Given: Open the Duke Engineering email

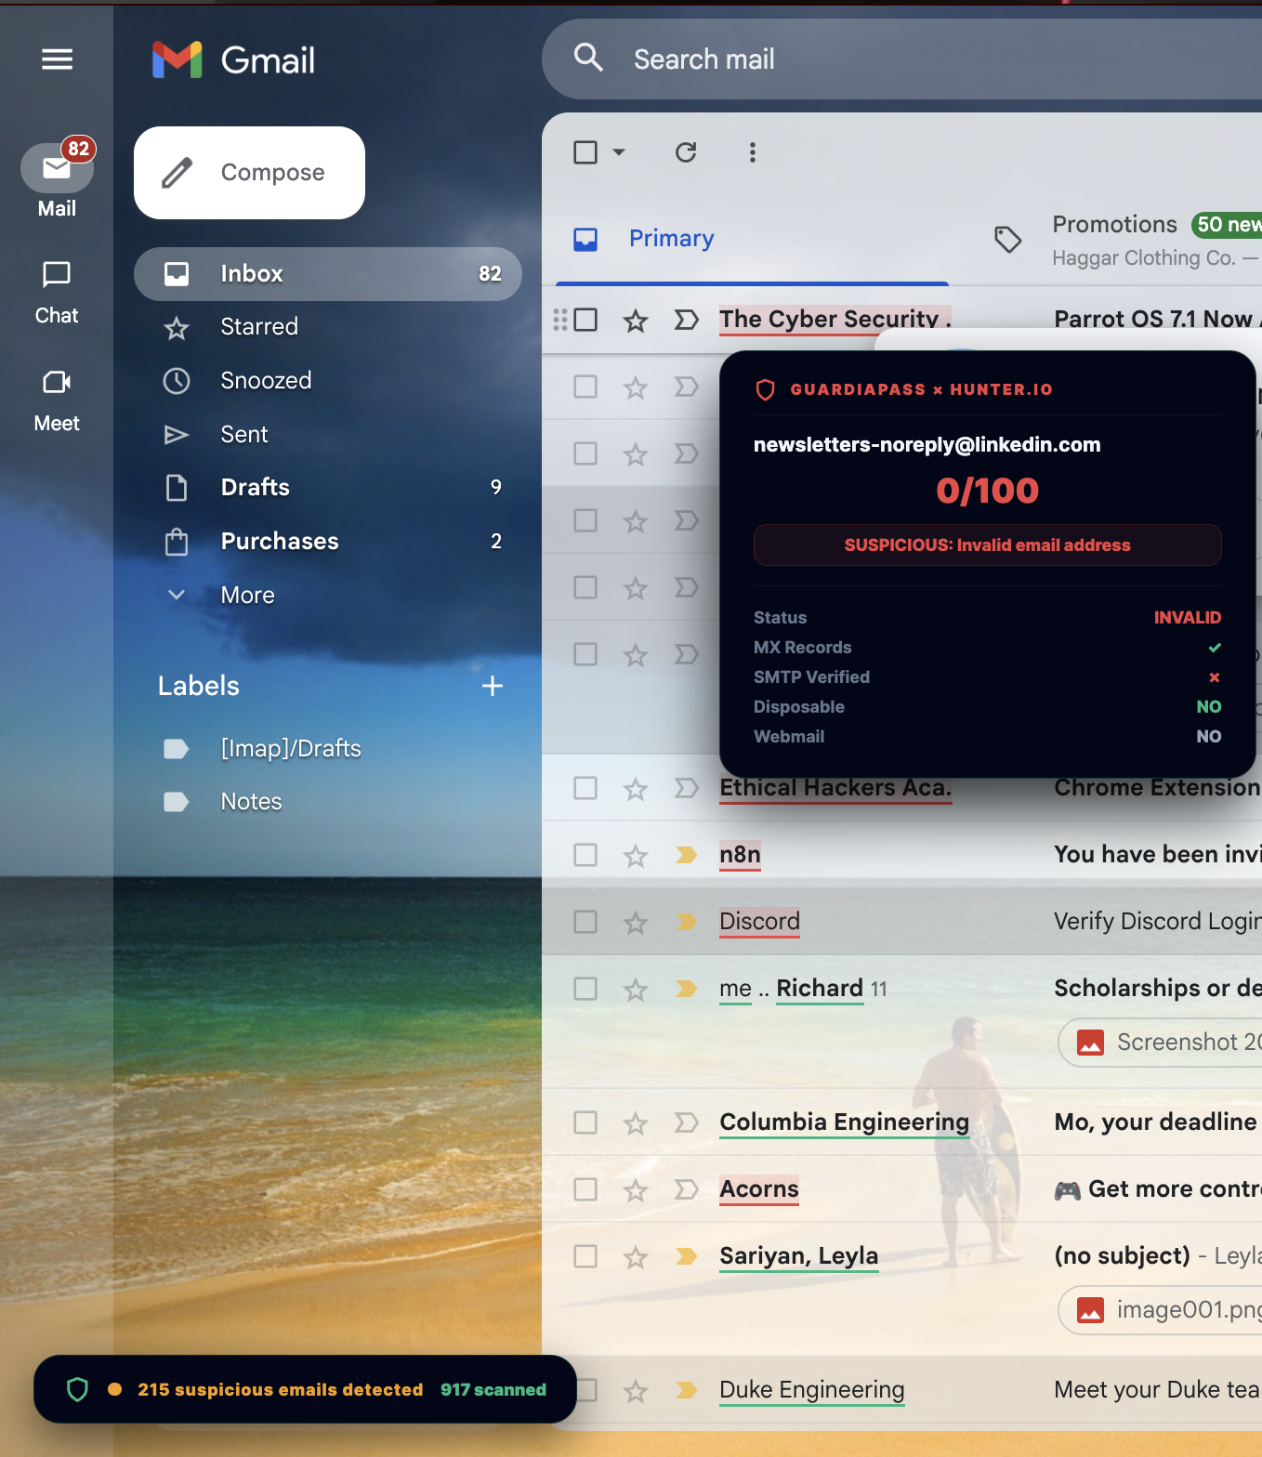Looking at the screenshot, I should pyautogui.click(x=901, y=1390).
